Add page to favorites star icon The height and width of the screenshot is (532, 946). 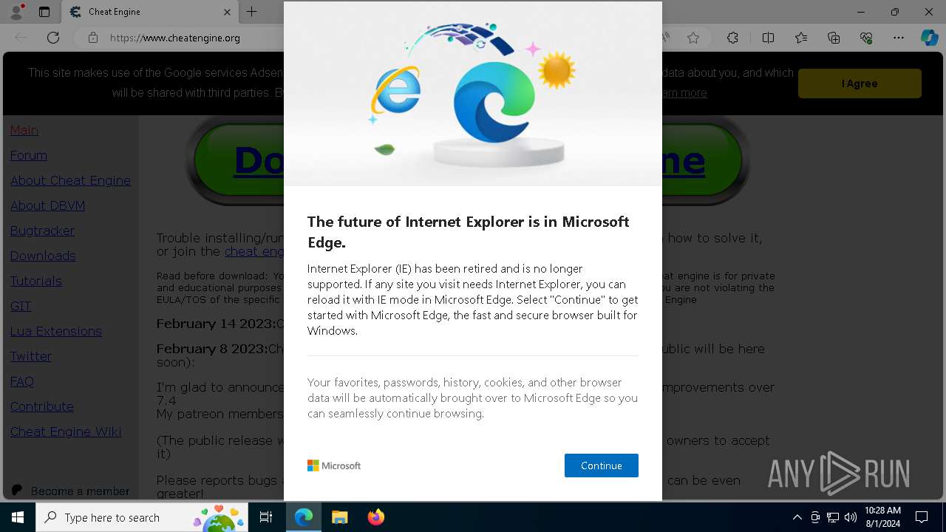point(693,38)
